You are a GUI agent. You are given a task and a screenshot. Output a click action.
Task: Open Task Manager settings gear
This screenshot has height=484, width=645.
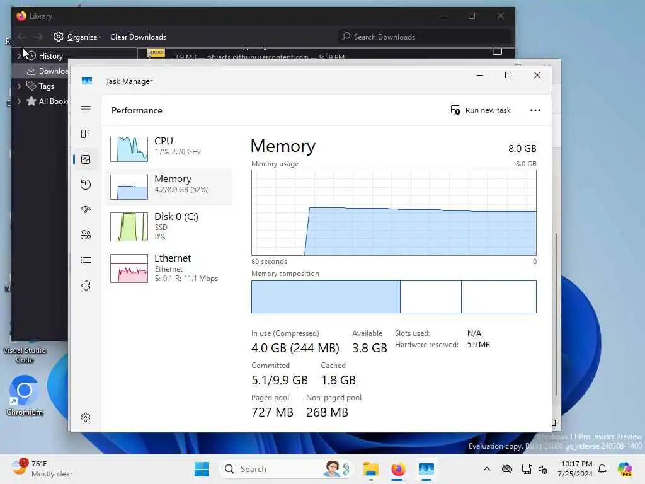[86, 417]
